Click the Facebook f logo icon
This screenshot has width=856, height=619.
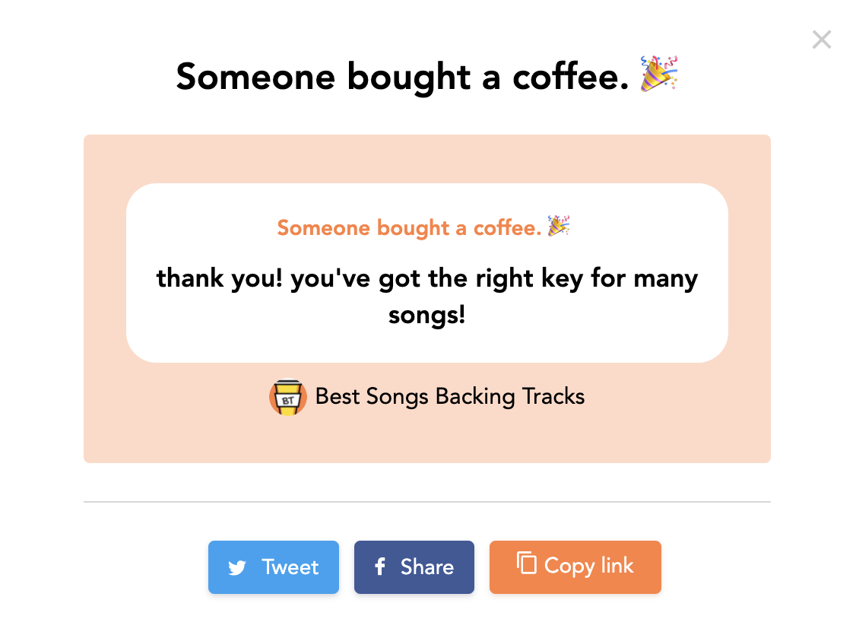(x=380, y=567)
